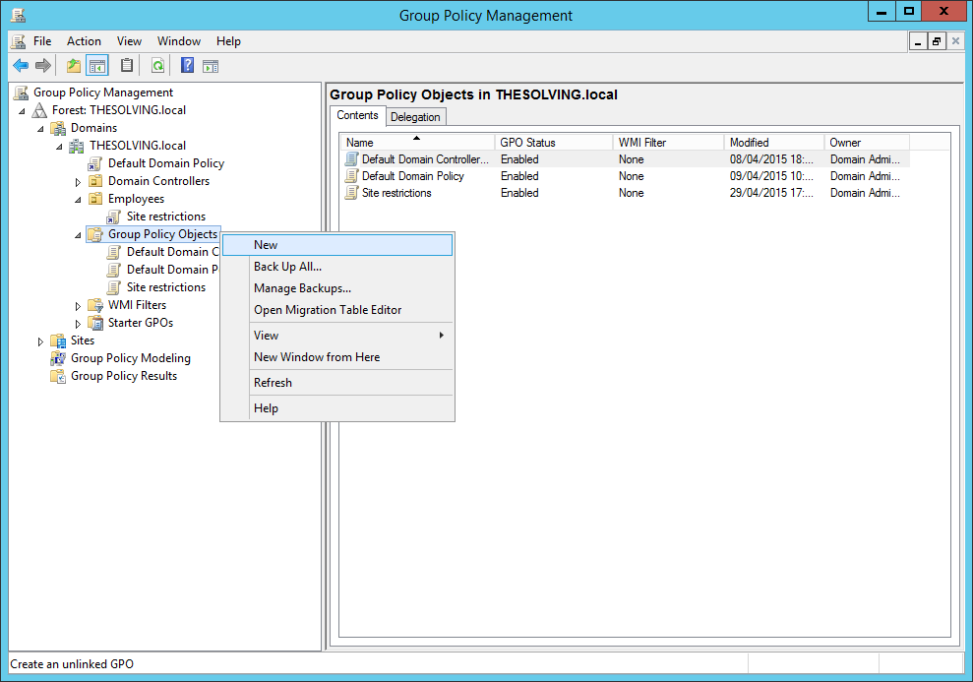
Task: Choose Refresh in the context menu
Action: click(x=336, y=383)
